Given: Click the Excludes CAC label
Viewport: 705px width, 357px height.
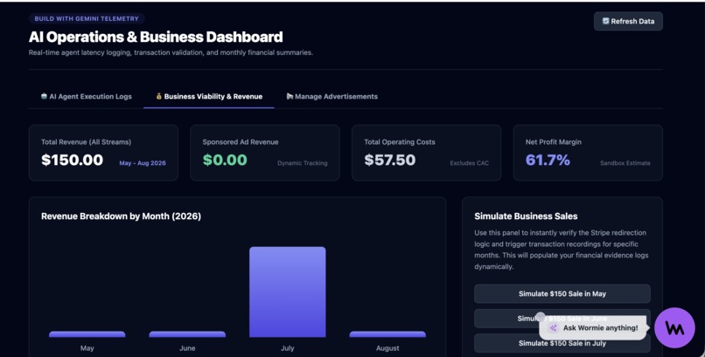Looking at the screenshot, I should click(x=470, y=163).
